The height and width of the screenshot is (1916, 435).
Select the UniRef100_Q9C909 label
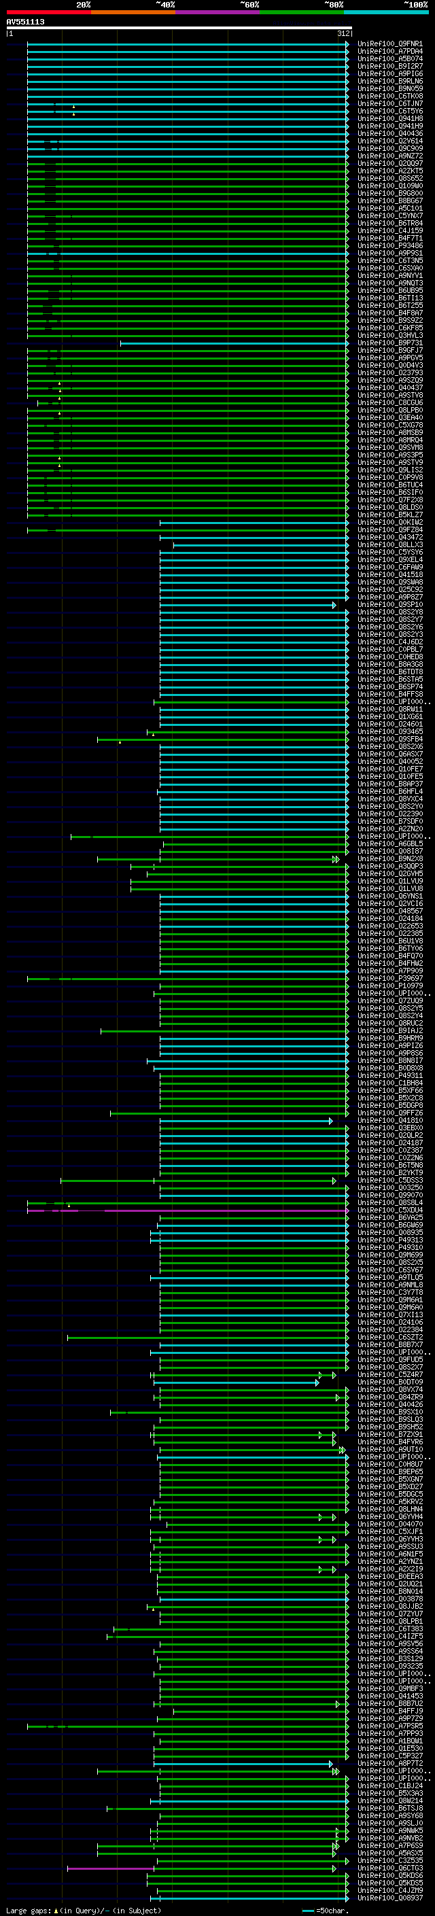(390, 148)
